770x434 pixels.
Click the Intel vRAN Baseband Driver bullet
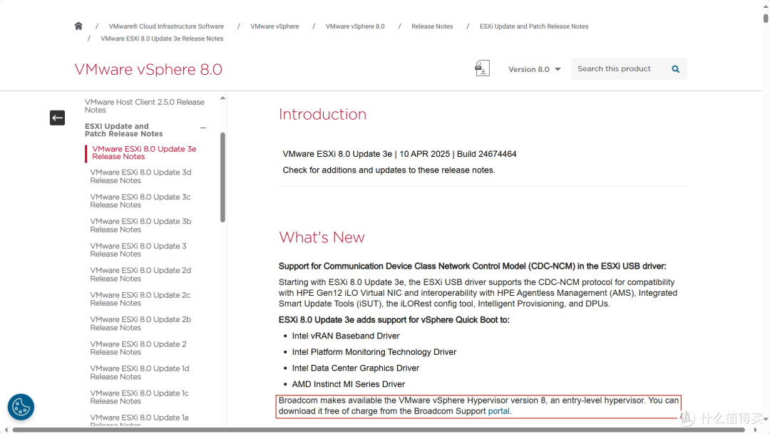click(346, 336)
